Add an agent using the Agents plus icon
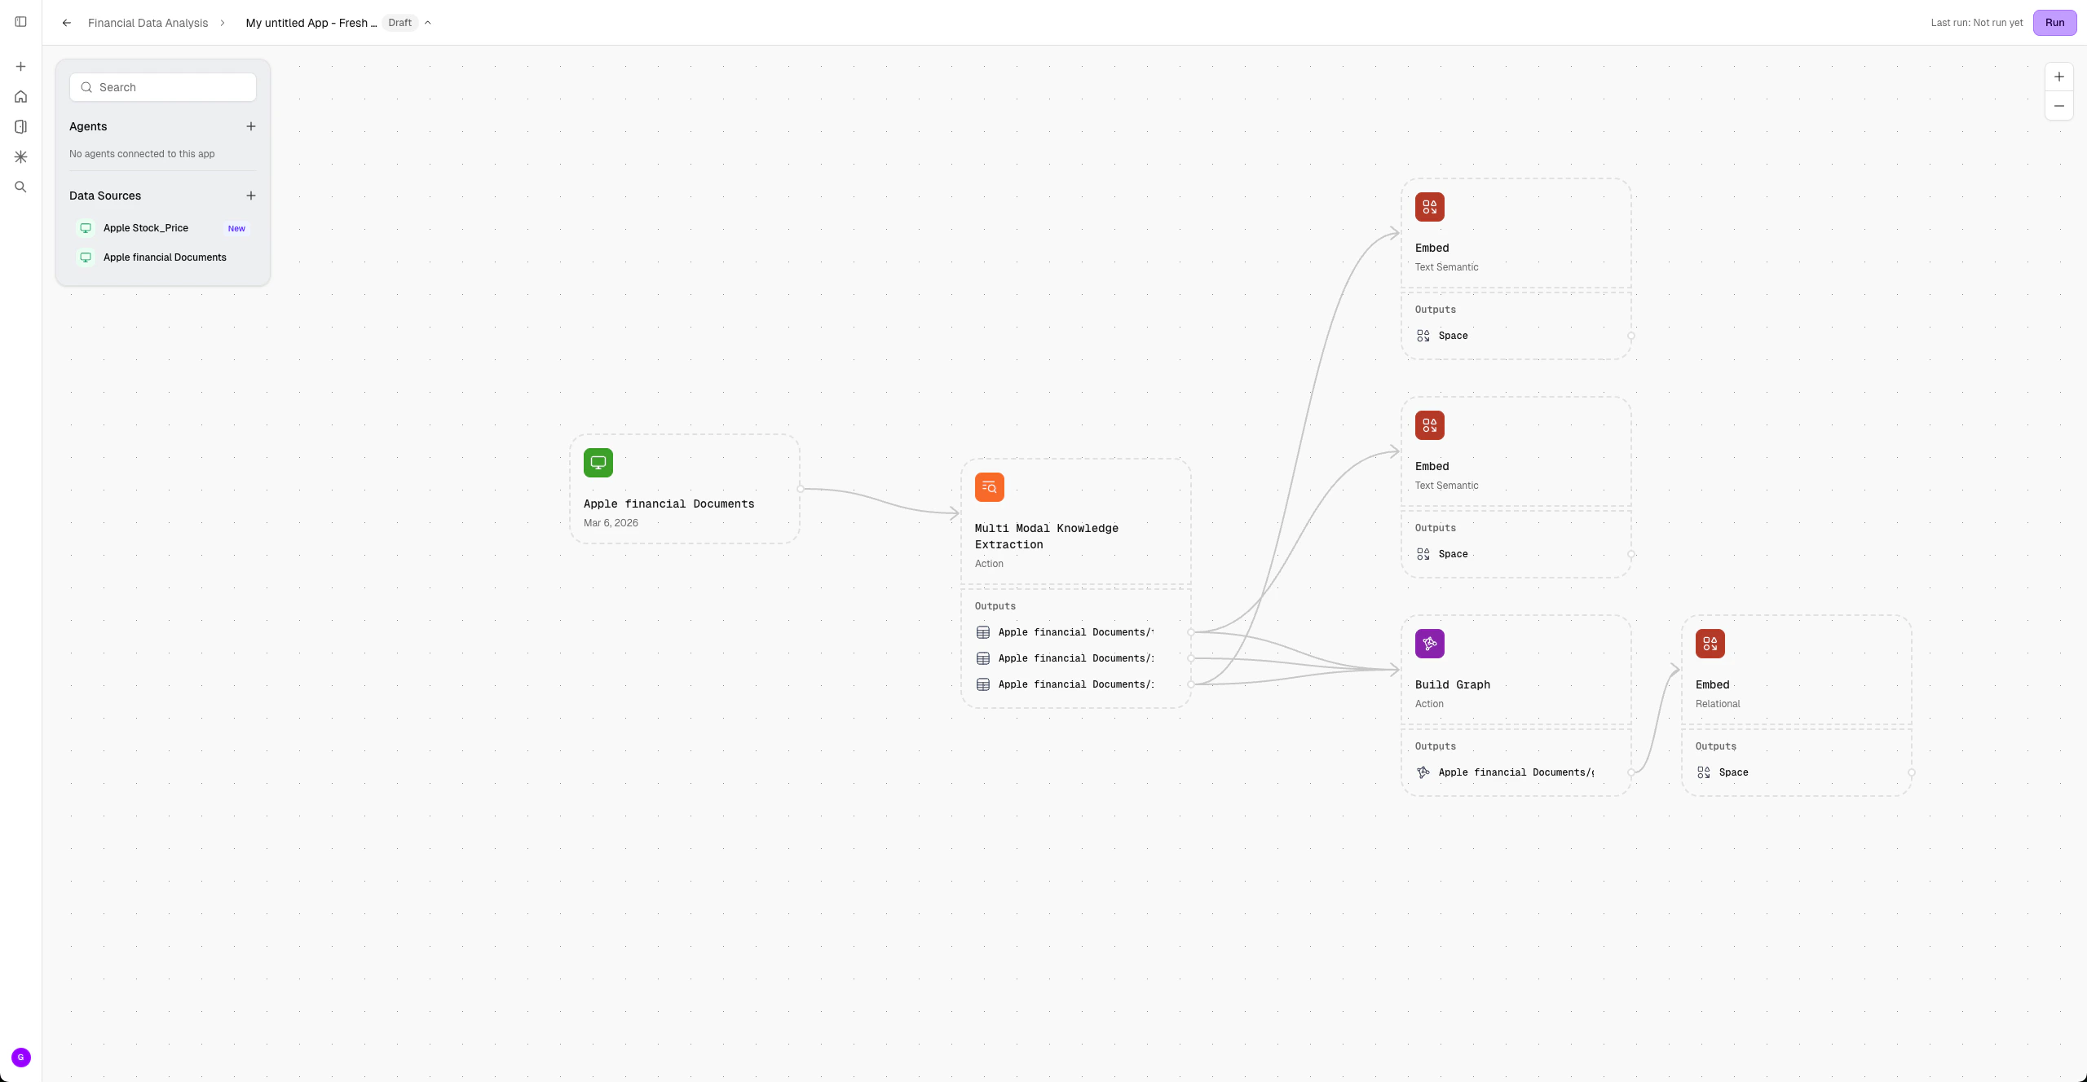 250,126
